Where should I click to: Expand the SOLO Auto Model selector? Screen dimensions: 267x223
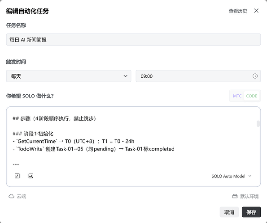click(232, 176)
